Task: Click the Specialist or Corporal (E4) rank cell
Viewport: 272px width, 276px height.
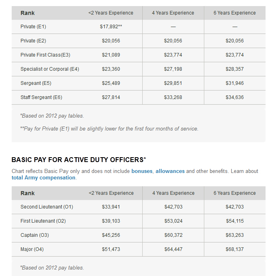Action: (x=50, y=69)
